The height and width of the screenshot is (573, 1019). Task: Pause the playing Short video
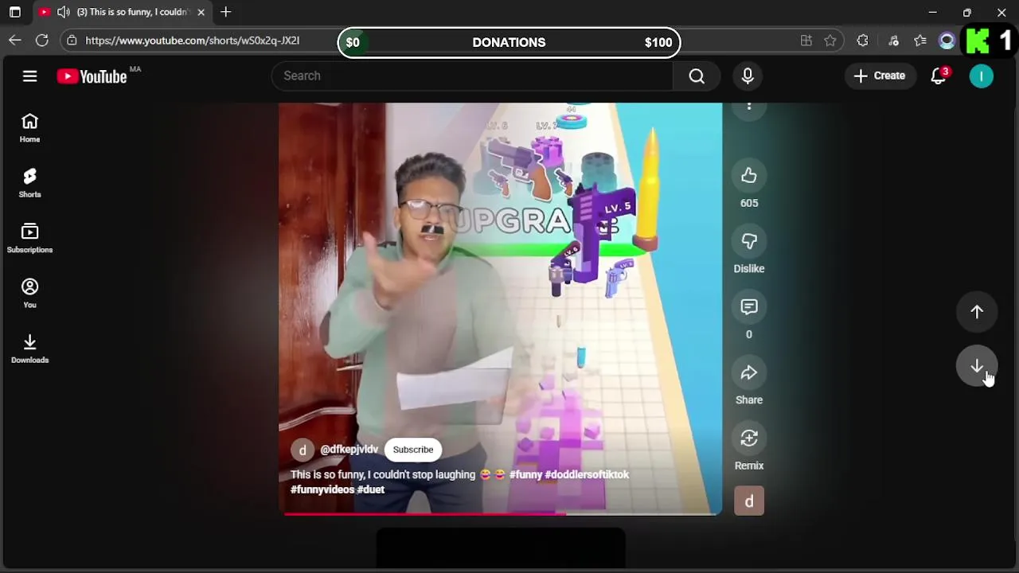pyautogui.click(x=500, y=309)
